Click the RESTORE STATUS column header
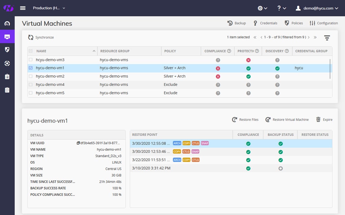Image resolution: width=345 pixels, height=215 pixels. click(315, 135)
